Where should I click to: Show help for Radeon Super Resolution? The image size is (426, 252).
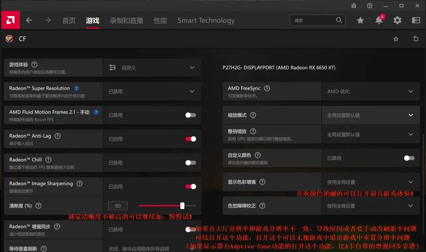tap(77, 88)
